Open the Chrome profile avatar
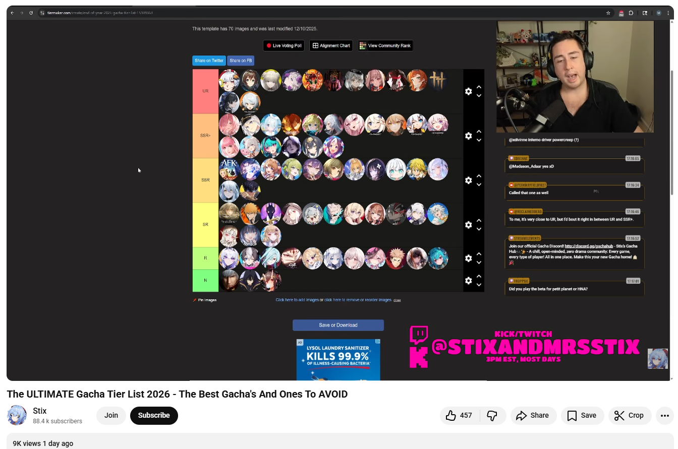The height and width of the screenshot is (449, 678). click(658, 13)
